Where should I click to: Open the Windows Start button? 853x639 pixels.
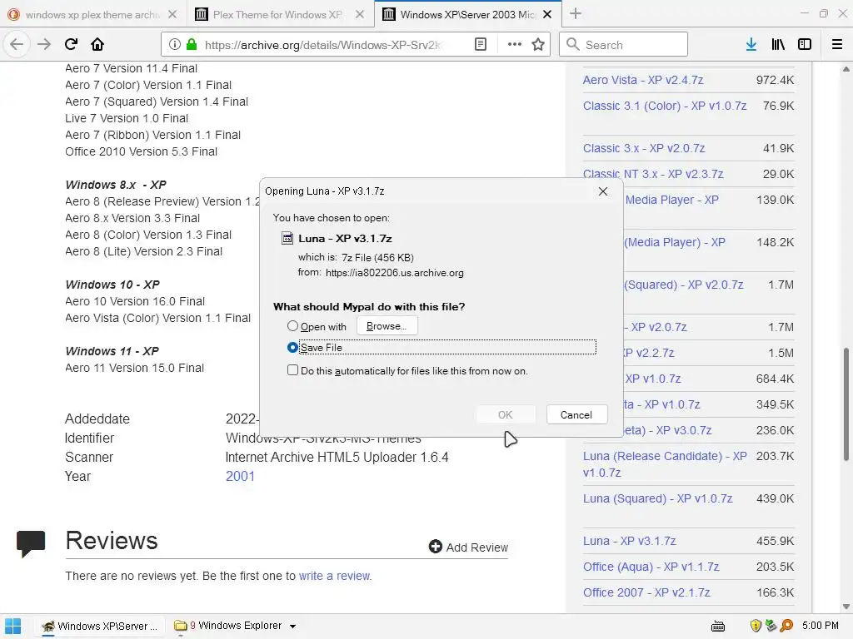click(x=13, y=626)
